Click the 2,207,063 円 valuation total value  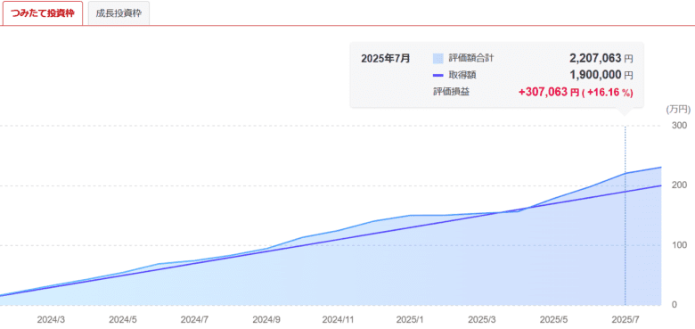(601, 58)
